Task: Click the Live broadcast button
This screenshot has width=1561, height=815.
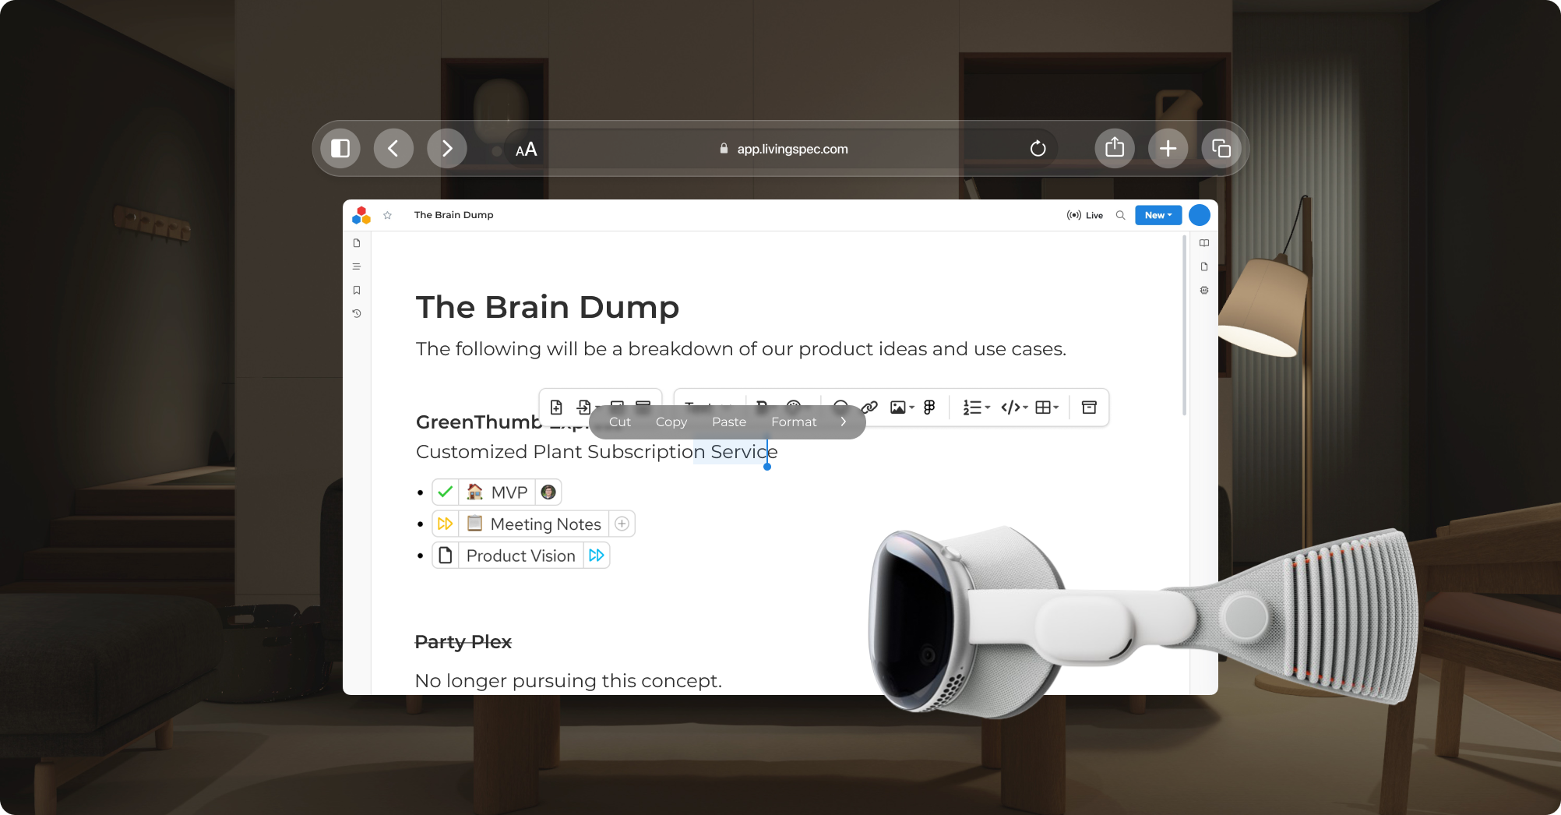Action: pyautogui.click(x=1085, y=216)
